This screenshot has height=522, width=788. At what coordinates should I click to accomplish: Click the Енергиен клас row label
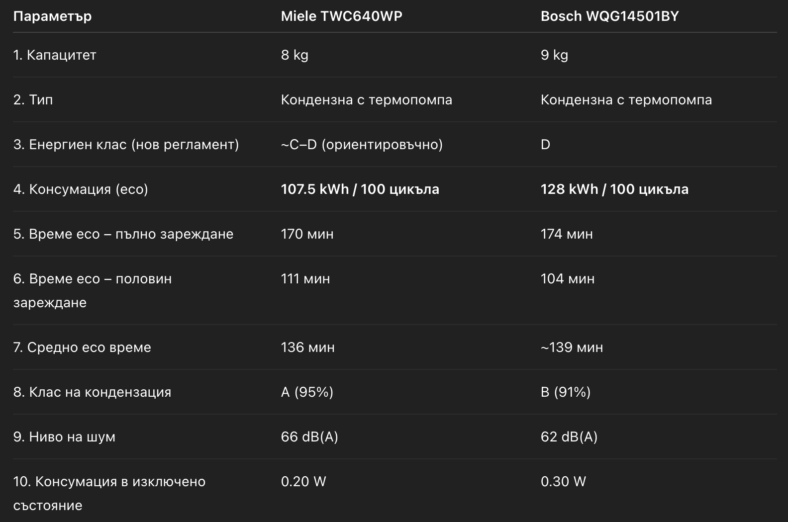tap(126, 145)
